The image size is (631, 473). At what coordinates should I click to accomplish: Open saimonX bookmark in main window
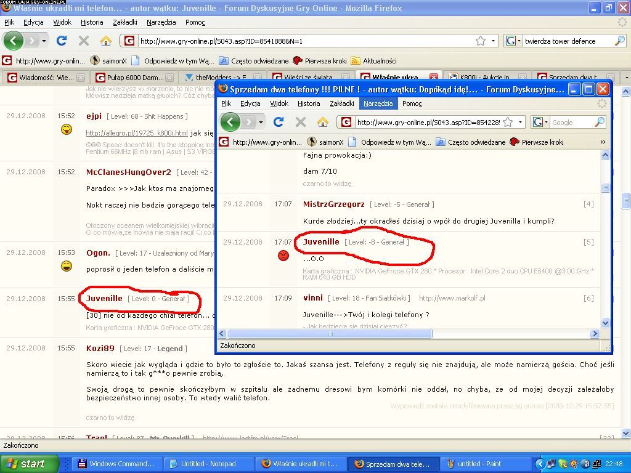click(x=109, y=61)
